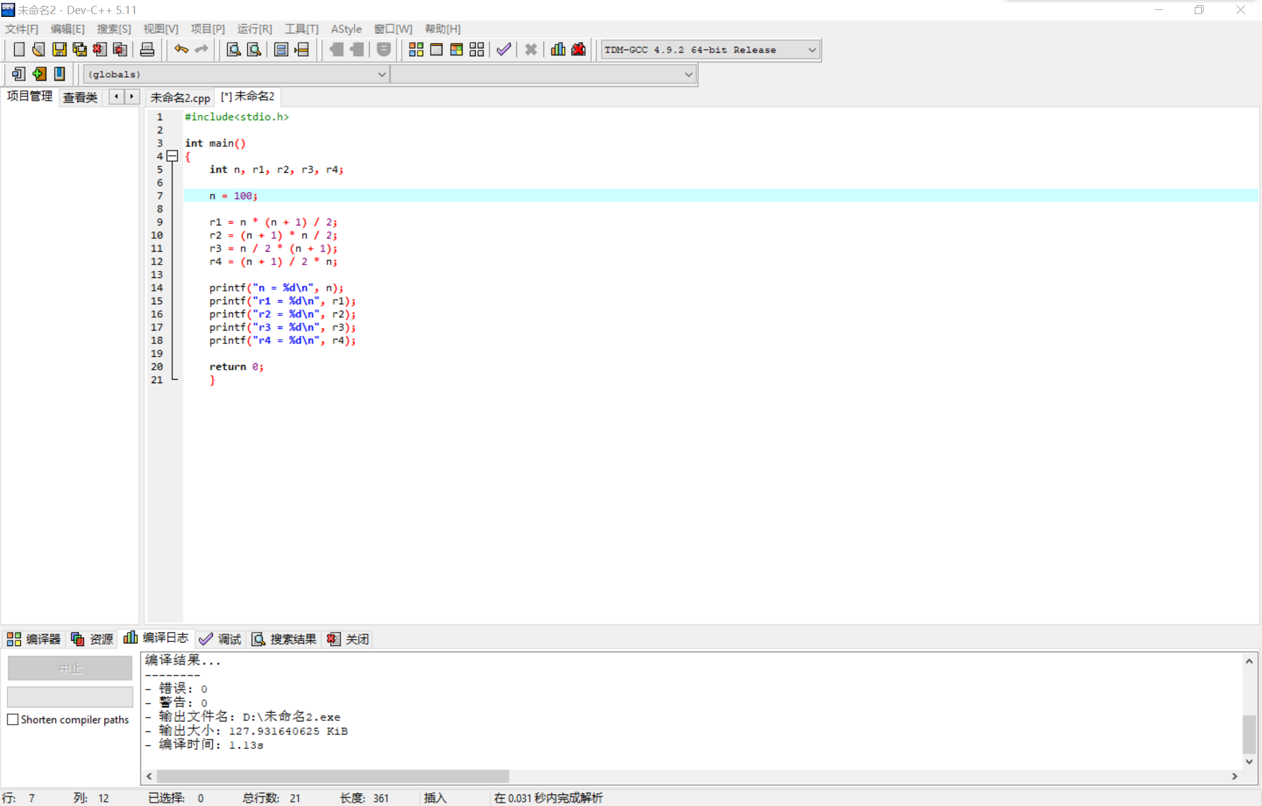
Task: Open the 调试 bottom tab
Action: click(220, 639)
